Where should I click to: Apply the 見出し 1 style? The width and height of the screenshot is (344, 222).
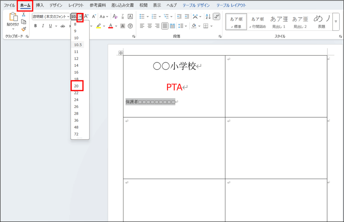(x=279, y=21)
